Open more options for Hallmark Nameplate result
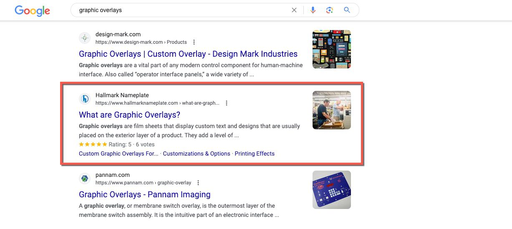 click(x=227, y=103)
